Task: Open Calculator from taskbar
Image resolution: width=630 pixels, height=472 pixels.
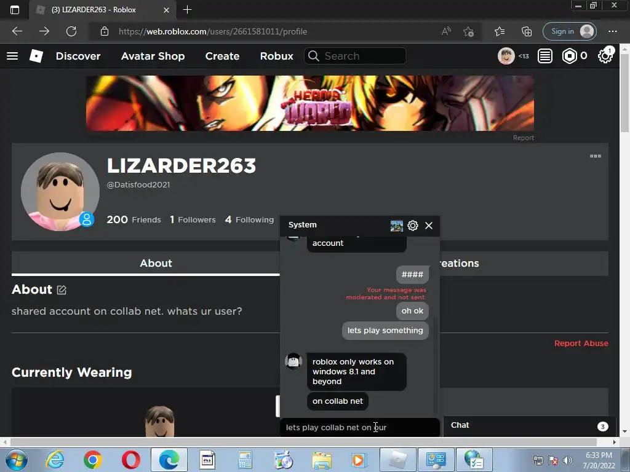Action: 245,460
